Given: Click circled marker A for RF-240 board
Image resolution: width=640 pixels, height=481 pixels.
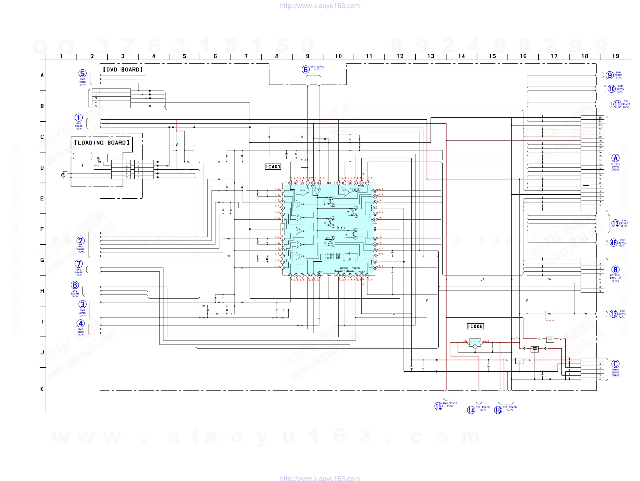Looking at the screenshot, I should pyautogui.click(x=615, y=158).
